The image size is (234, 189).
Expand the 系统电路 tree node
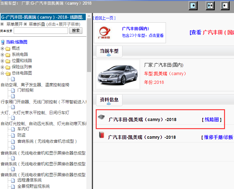(x=2, y=55)
